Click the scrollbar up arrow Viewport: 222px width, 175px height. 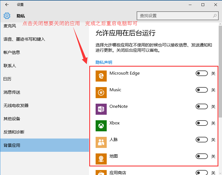[x=220, y=24]
